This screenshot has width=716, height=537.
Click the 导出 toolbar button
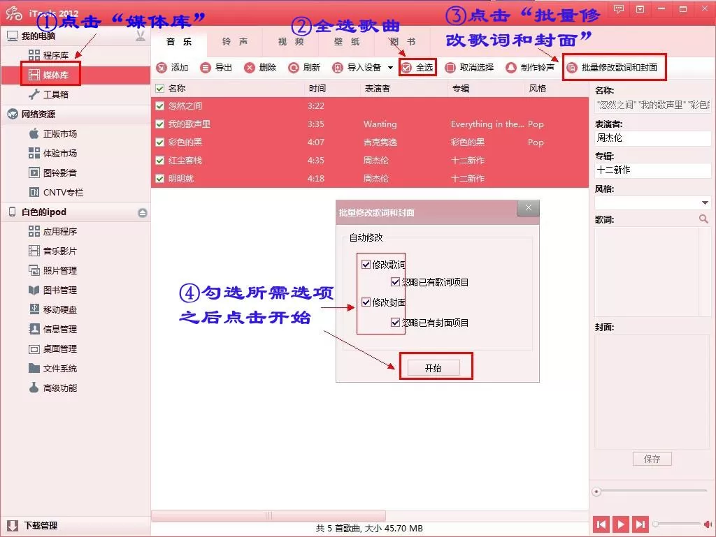tap(217, 68)
